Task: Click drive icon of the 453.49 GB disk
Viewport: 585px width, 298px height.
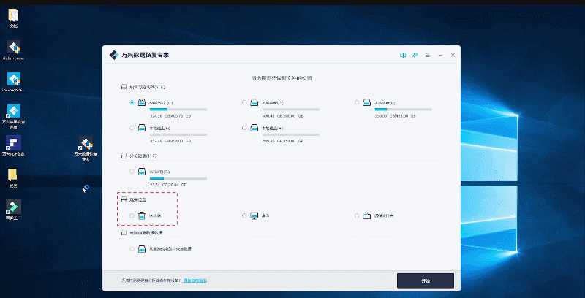Action: (142, 128)
